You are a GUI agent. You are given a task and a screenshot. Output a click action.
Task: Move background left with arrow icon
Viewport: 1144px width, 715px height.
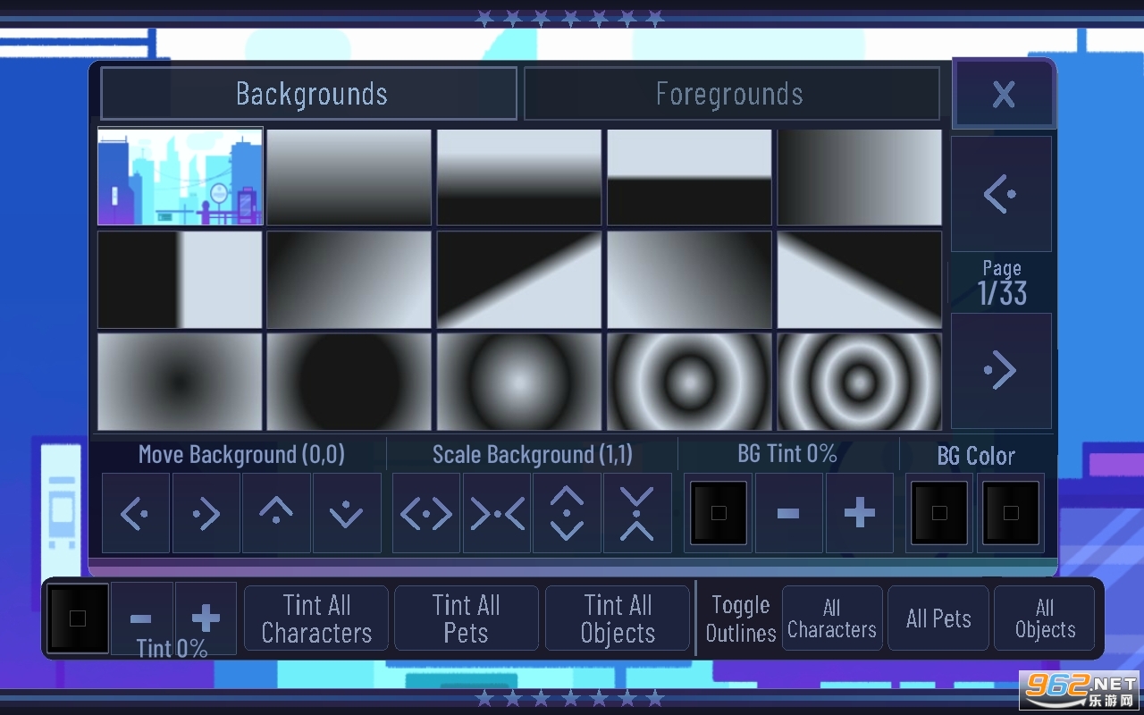pos(135,513)
